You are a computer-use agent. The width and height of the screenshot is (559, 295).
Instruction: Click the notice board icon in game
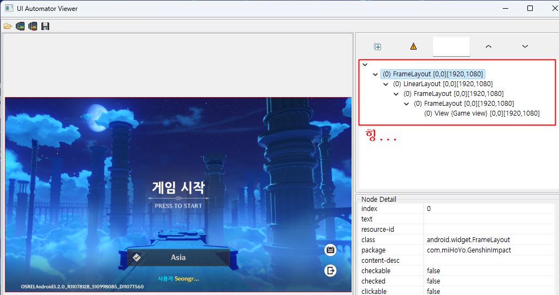tap(330, 250)
